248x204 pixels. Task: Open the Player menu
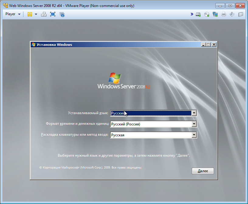tap(13, 14)
